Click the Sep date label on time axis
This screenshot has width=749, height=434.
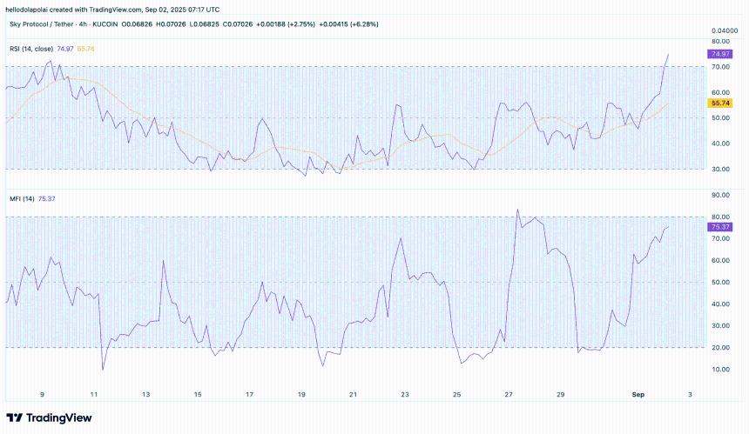[x=638, y=394]
